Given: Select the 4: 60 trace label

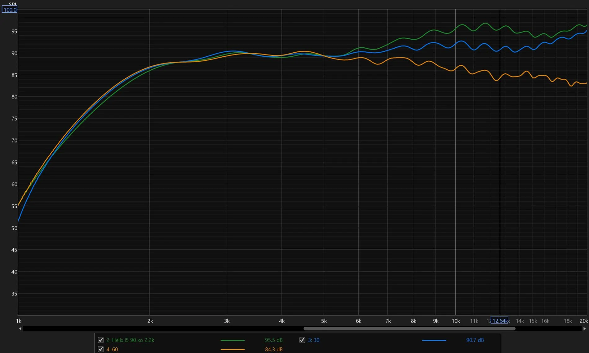Looking at the screenshot, I should click(x=112, y=349).
